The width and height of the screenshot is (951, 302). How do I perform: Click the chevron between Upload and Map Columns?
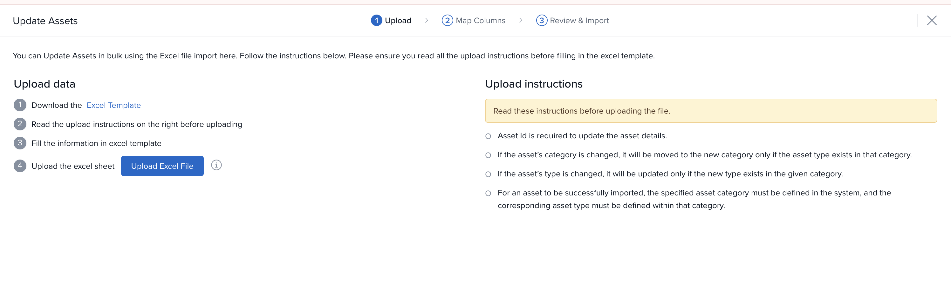click(427, 21)
